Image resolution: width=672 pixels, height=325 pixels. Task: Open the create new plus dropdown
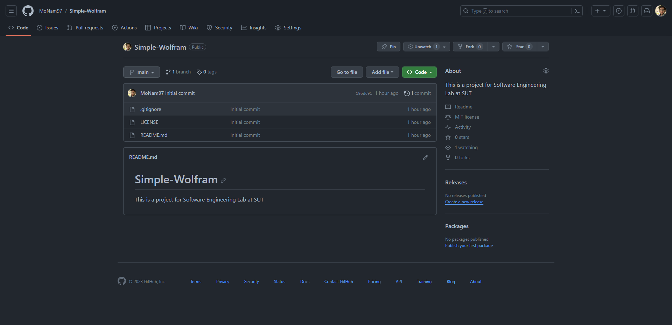[601, 11]
